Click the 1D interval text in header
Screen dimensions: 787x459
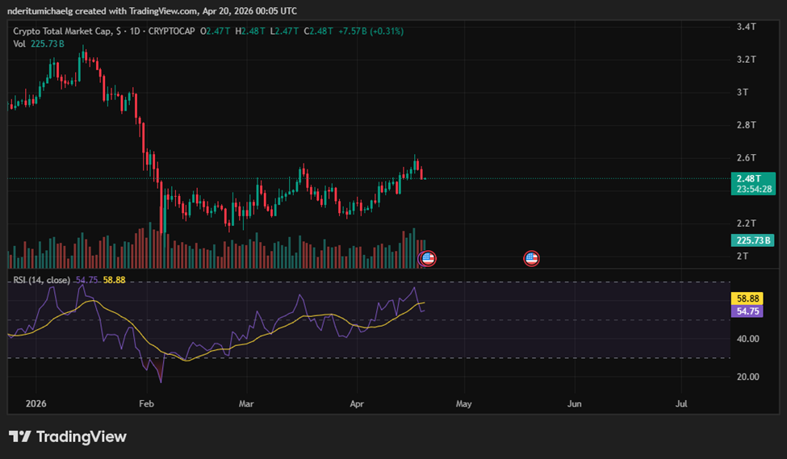[x=133, y=31]
